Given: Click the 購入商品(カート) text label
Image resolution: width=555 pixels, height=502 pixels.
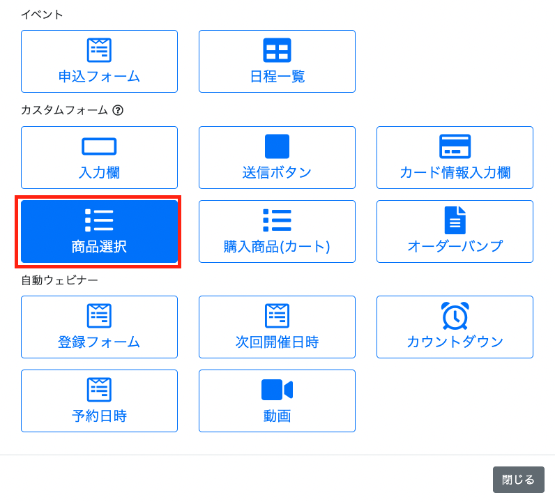Looking at the screenshot, I should pyautogui.click(x=277, y=247).
